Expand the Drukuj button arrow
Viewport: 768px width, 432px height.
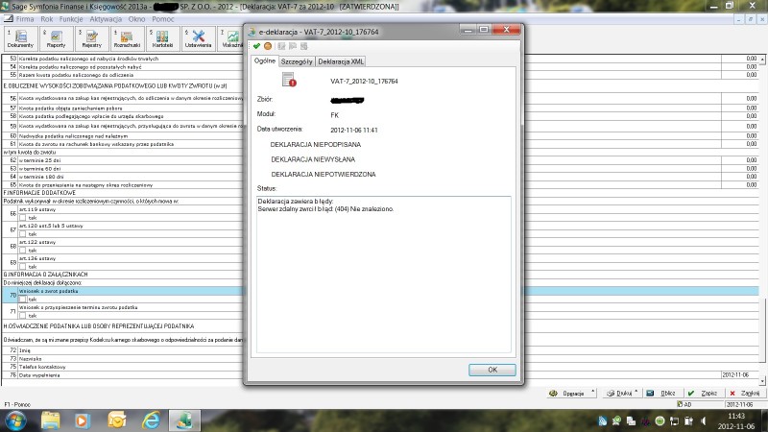[x=636, y=393]
